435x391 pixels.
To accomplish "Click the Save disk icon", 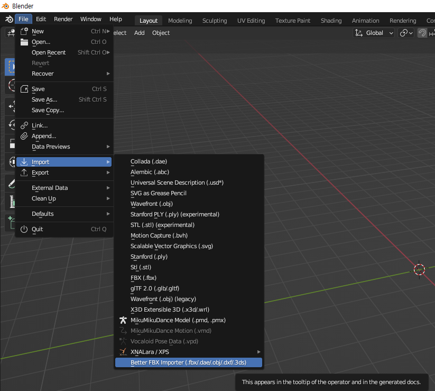I will pos(24,89).
